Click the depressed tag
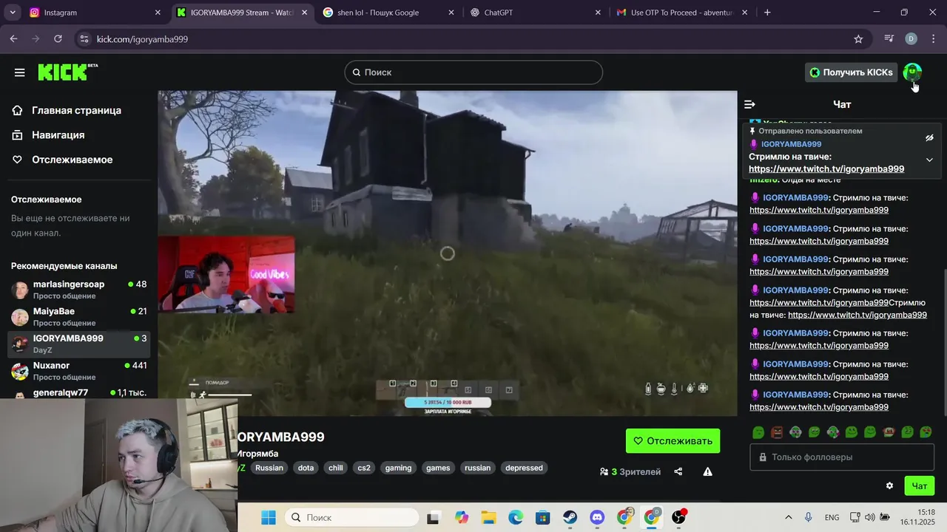The height and width of the screenshot is (532, 947). [x=524, y=468]
